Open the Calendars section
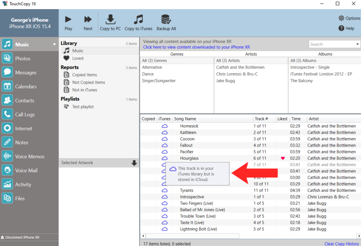This screenshot has width=361, height=246. coord(29,86)
